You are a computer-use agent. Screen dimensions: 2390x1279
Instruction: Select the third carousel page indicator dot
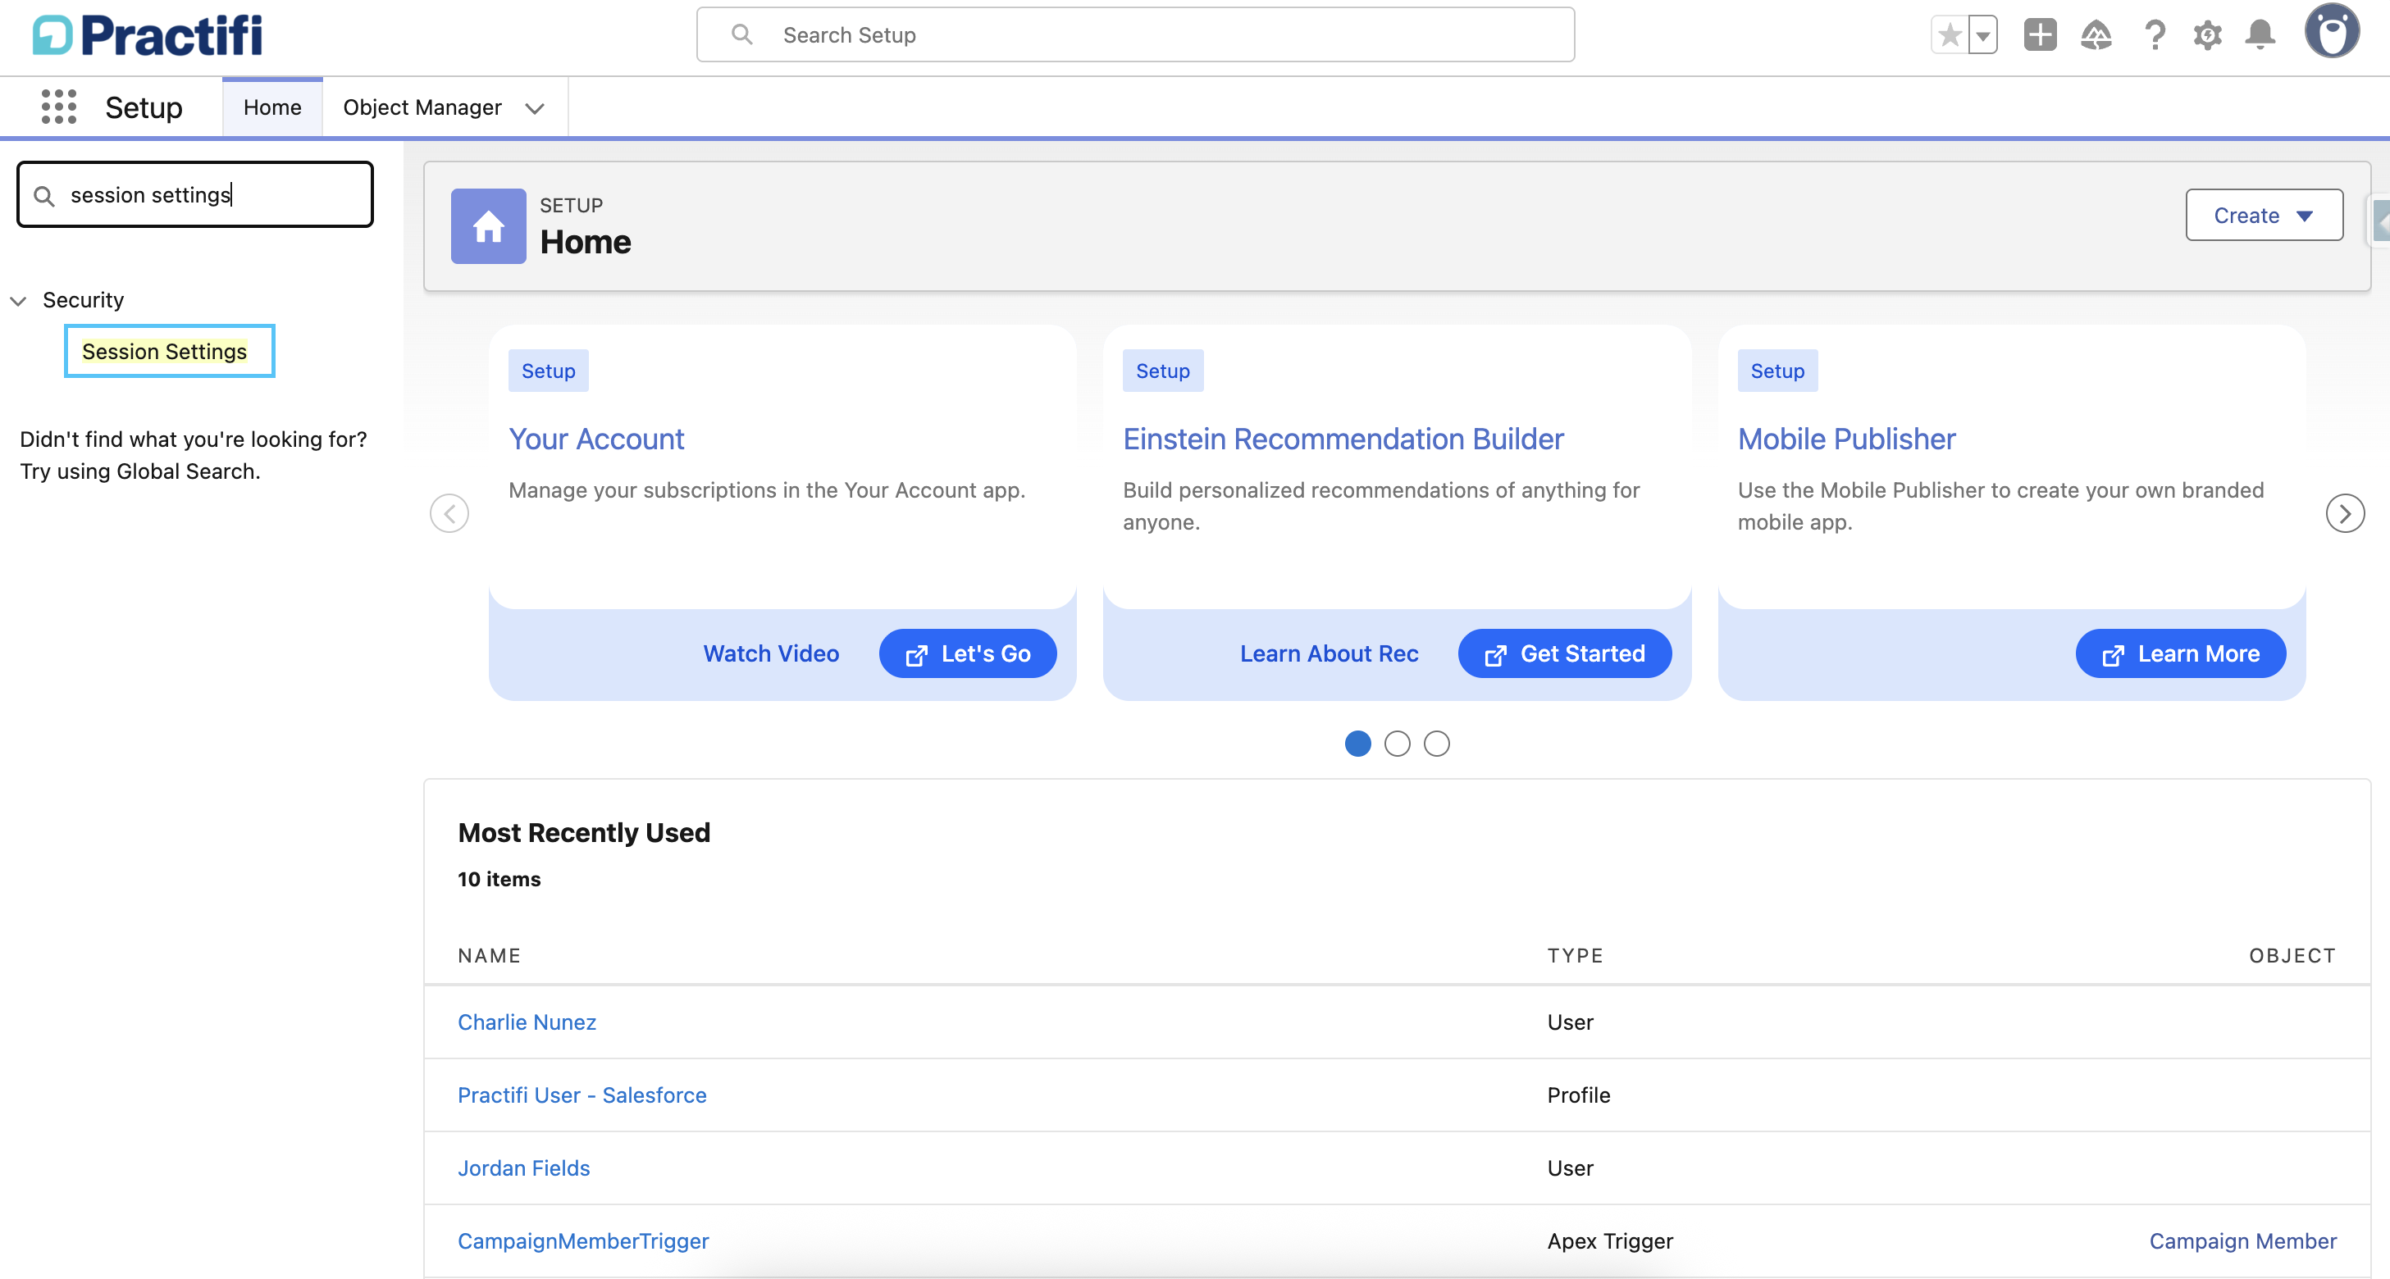(x=1436, y=743)
